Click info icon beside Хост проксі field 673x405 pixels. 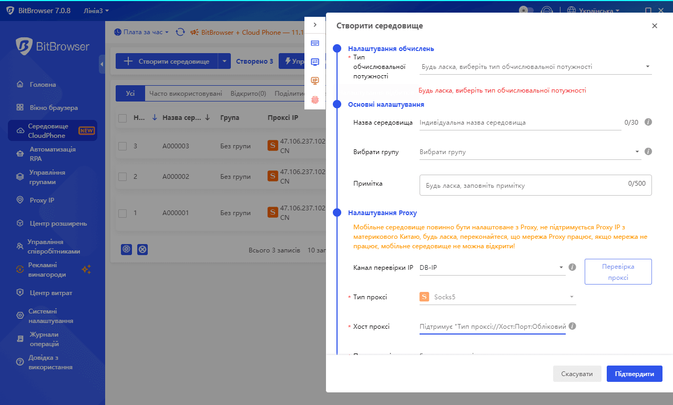[x=573, y=326]
